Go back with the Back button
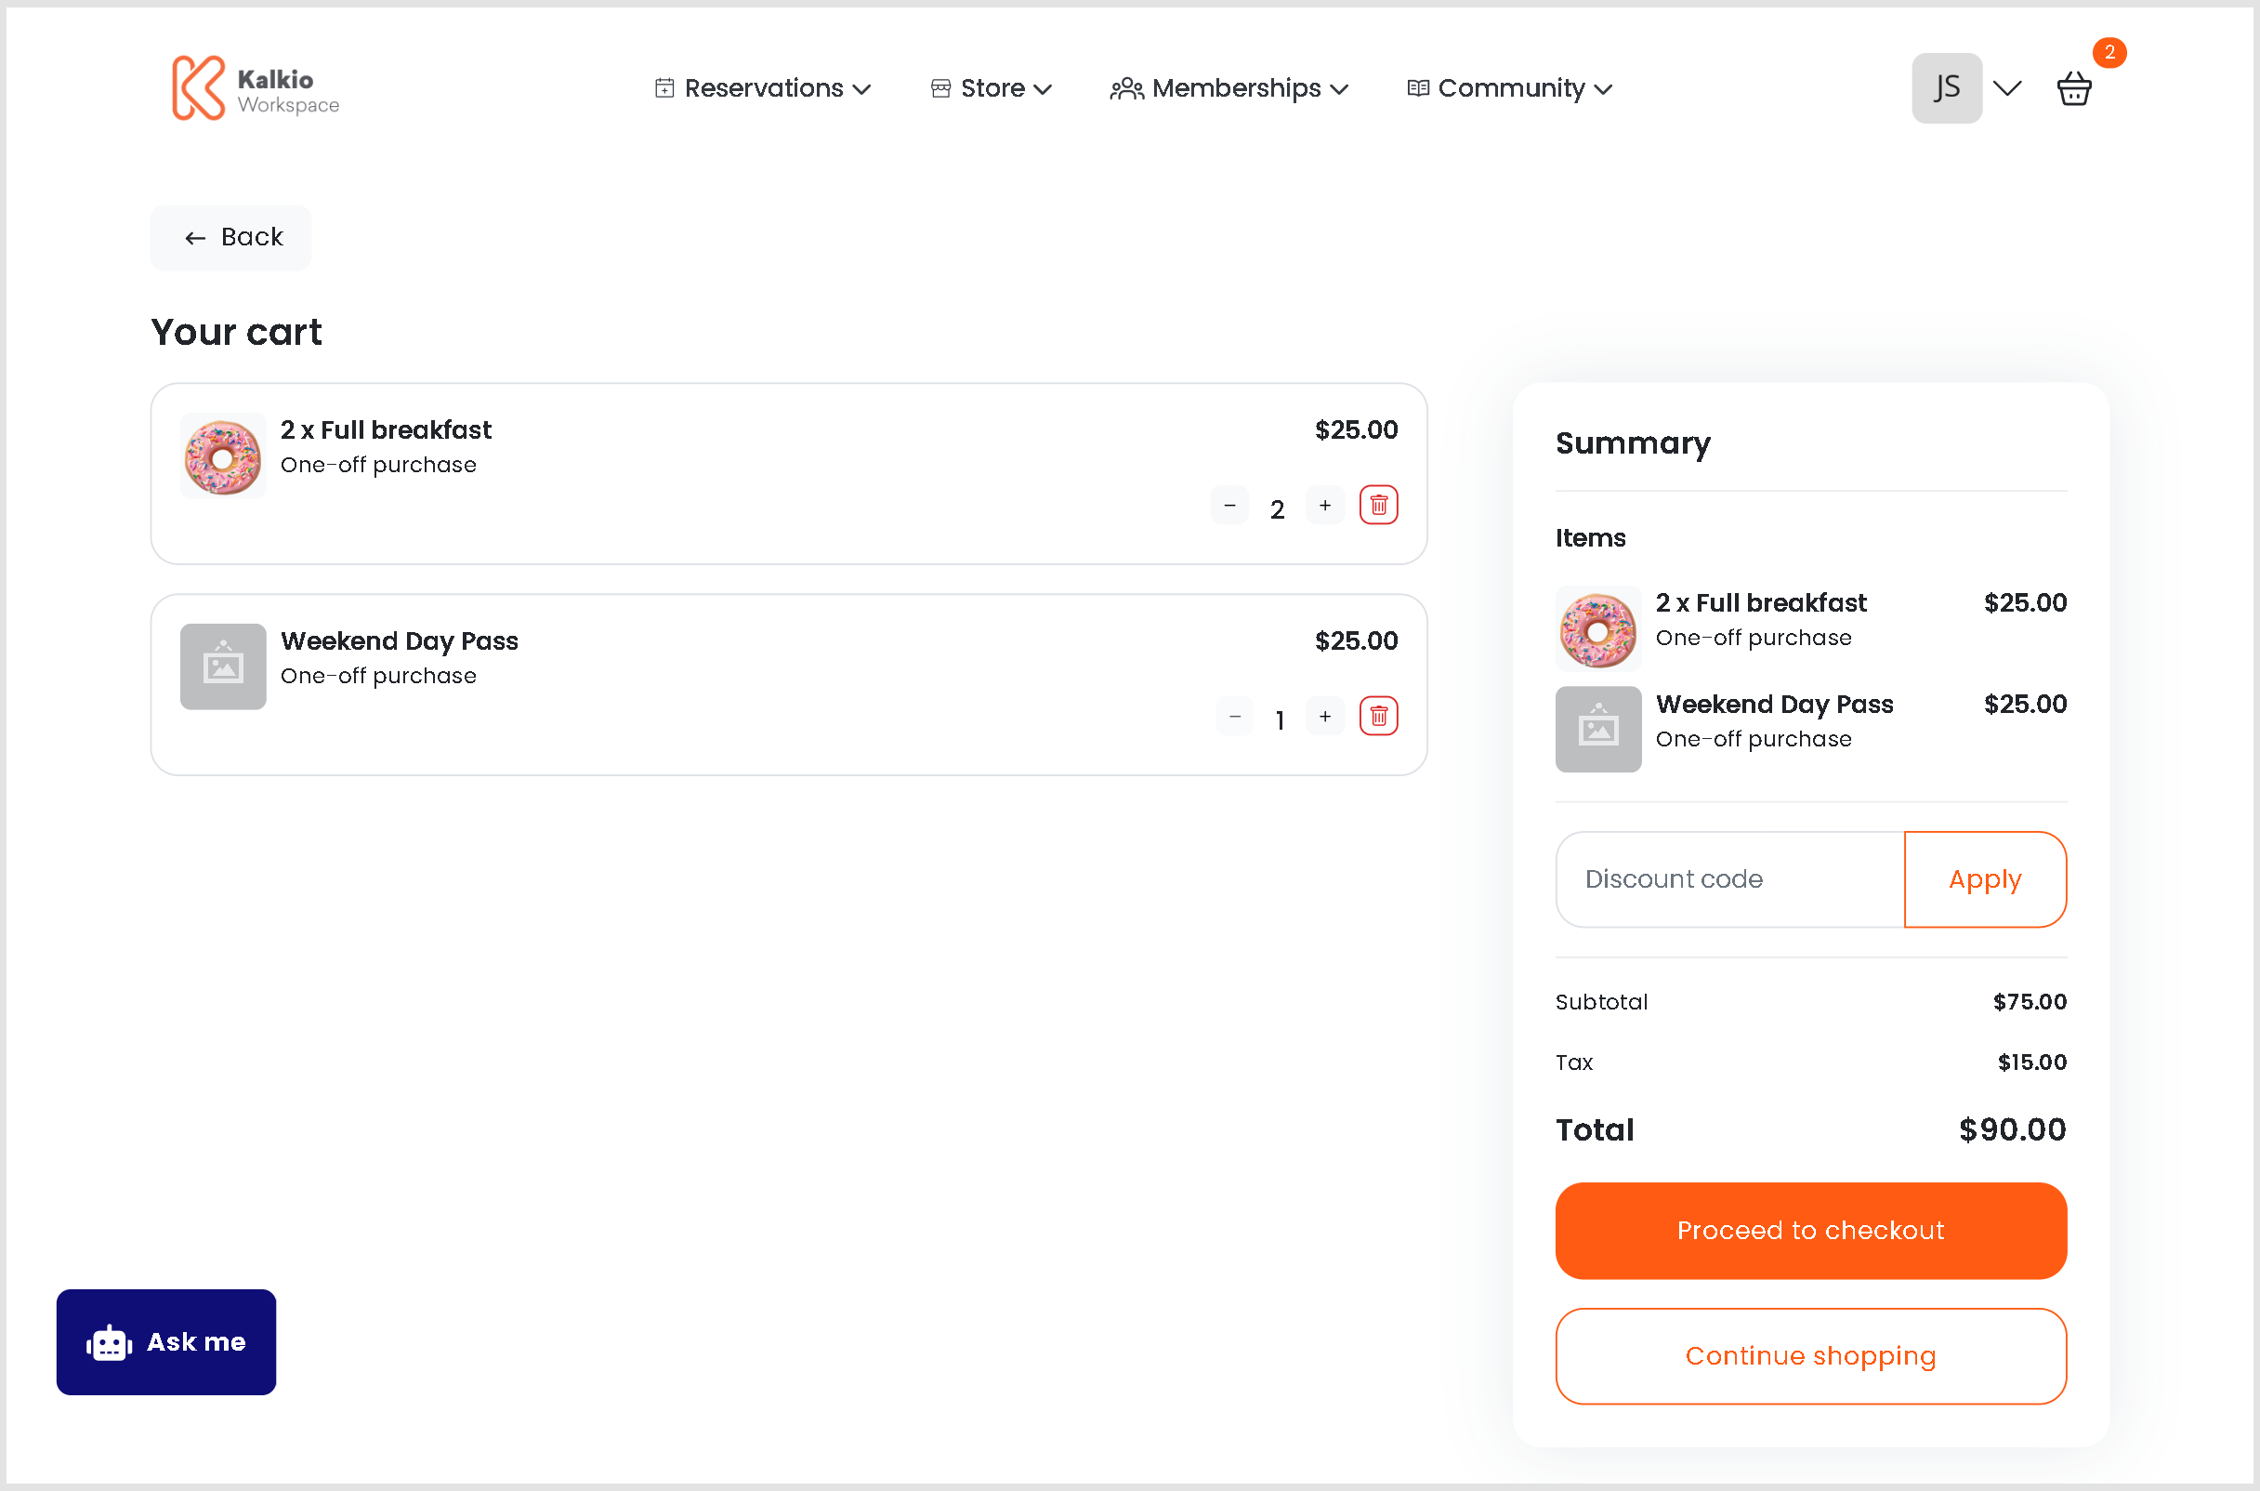 (x=231, y=238)
